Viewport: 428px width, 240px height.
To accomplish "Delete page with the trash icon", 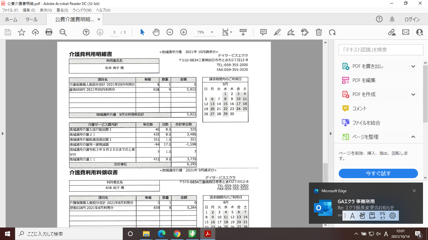I will 318,32.
